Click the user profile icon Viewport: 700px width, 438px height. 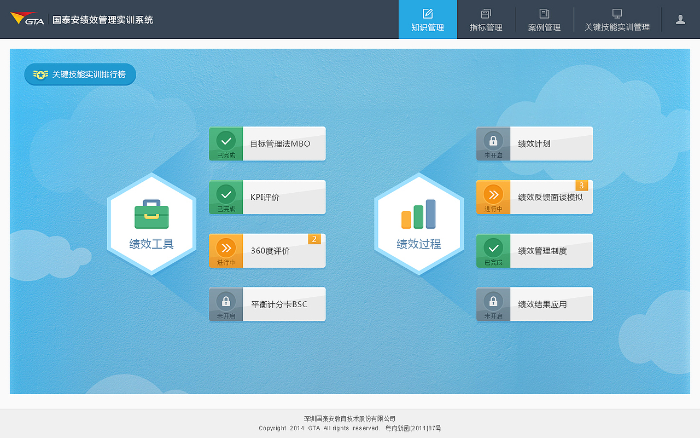pos(680,19)
